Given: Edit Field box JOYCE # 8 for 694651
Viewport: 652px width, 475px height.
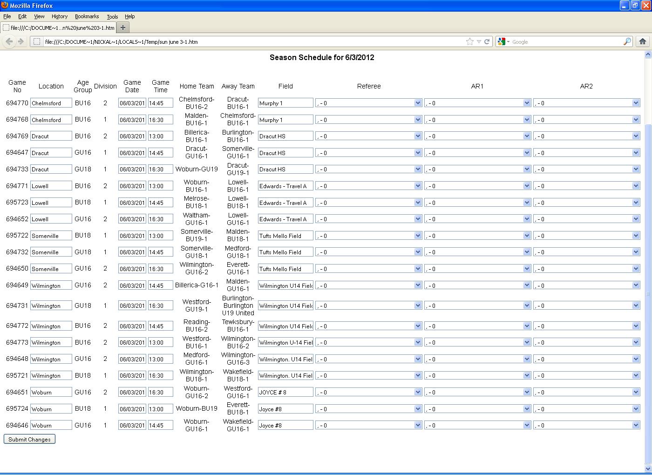Looking at the screenshot, I should click(285, 392).
